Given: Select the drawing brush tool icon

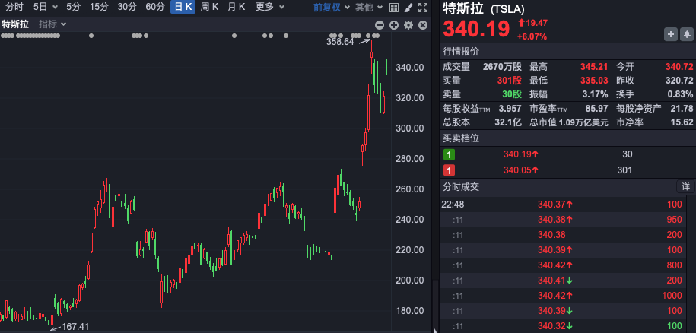Looking at the screenshot, I should click(x=408, y=7).
